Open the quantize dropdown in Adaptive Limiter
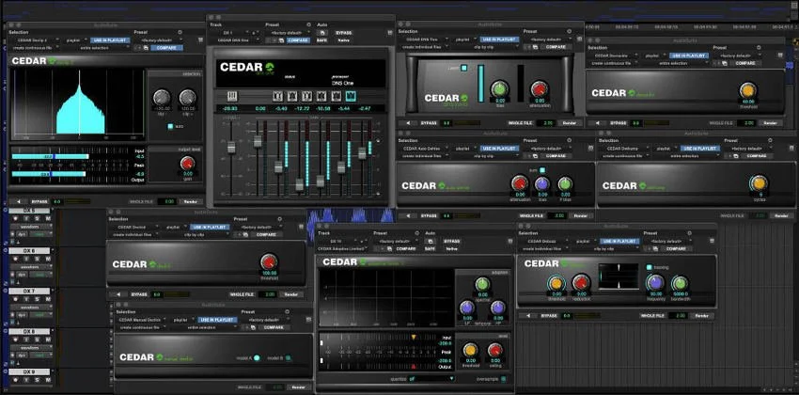Viewport: 799px width, 395px height. 431,379
